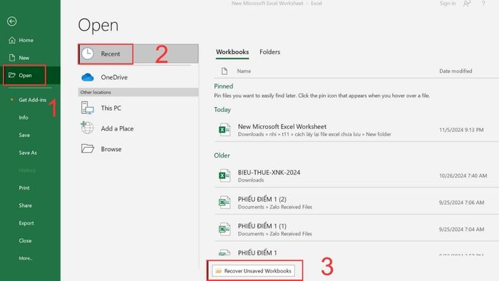Screen dimensions: 499x281
Task: Click the account person icon in title bar
Action: pyautogui.click(x=467, y=4)
